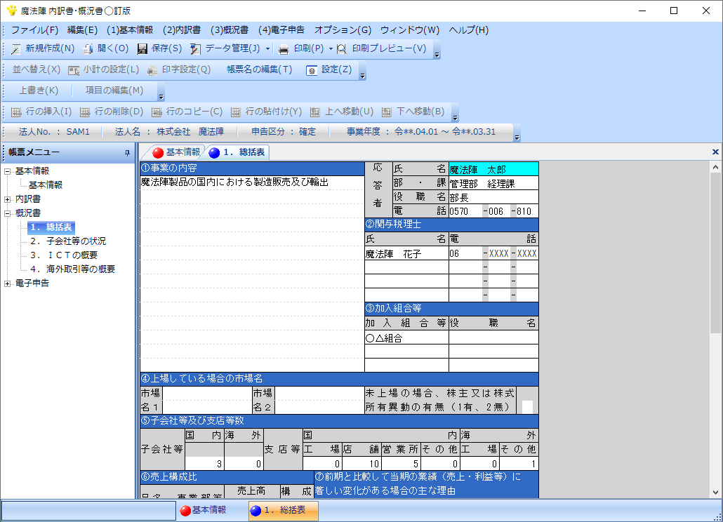Image resolution: width=723 pixels, height=522 pixels.
Task: Open the (2)内訳書 menu
Action: tap(182, 30)
